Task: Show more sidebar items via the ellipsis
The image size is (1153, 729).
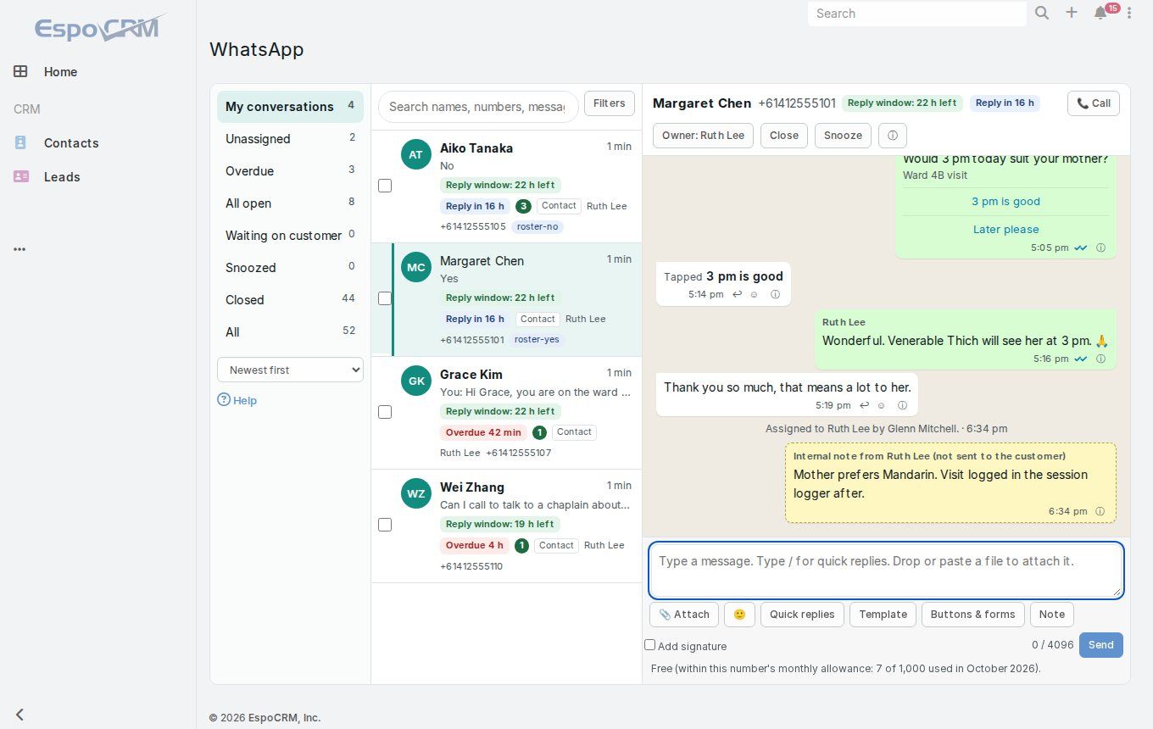Action: (19, 249)
